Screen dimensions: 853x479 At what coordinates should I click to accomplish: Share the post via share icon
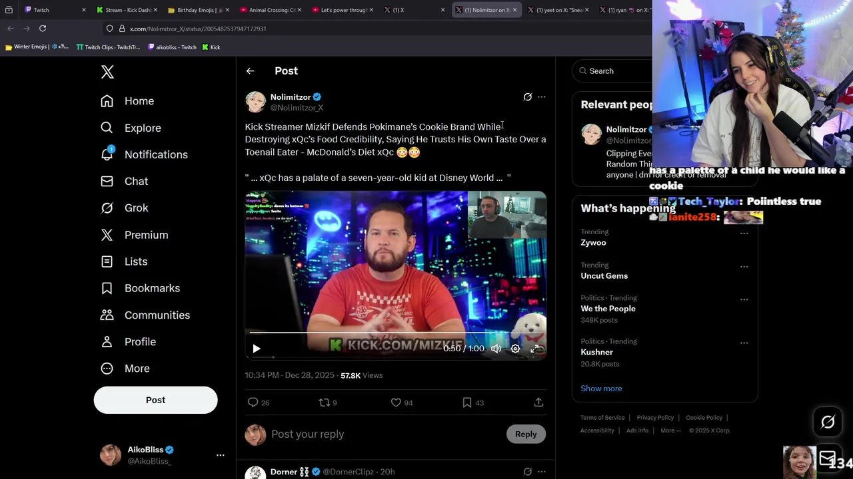click(x=538, y=402)
